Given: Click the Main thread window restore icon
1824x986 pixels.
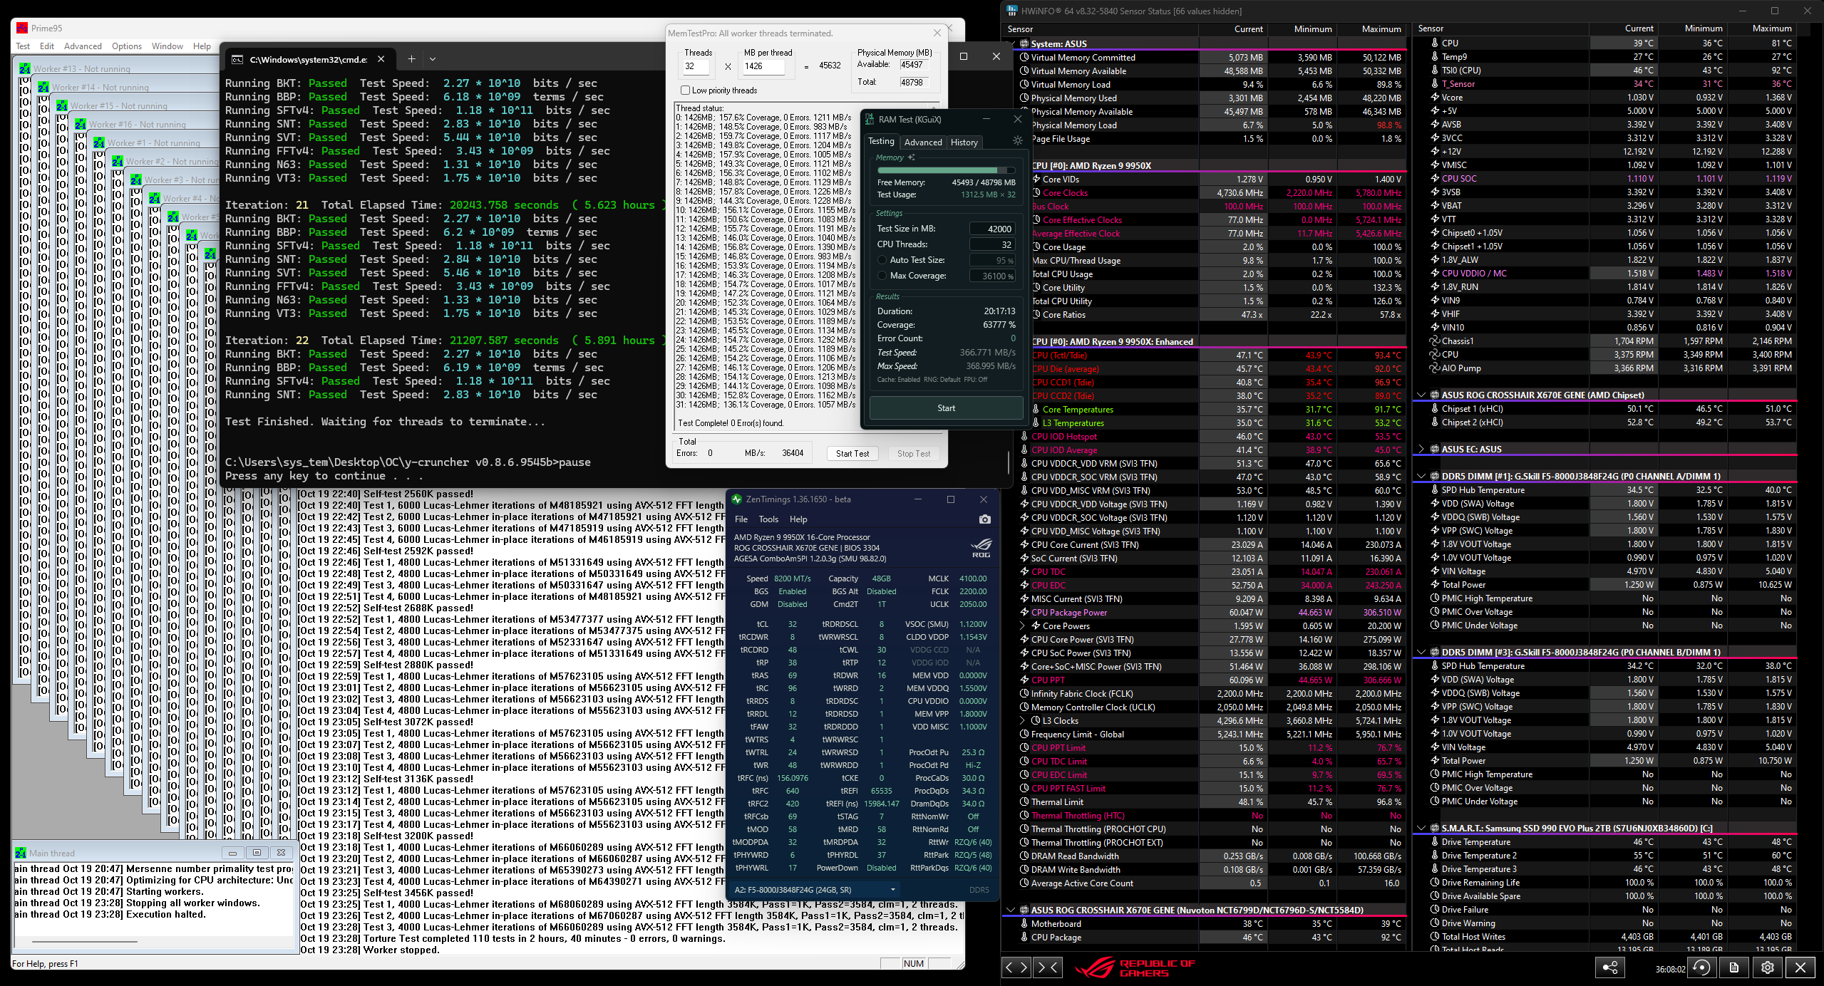Looking at the screenshot, I should tap(232, 853).
